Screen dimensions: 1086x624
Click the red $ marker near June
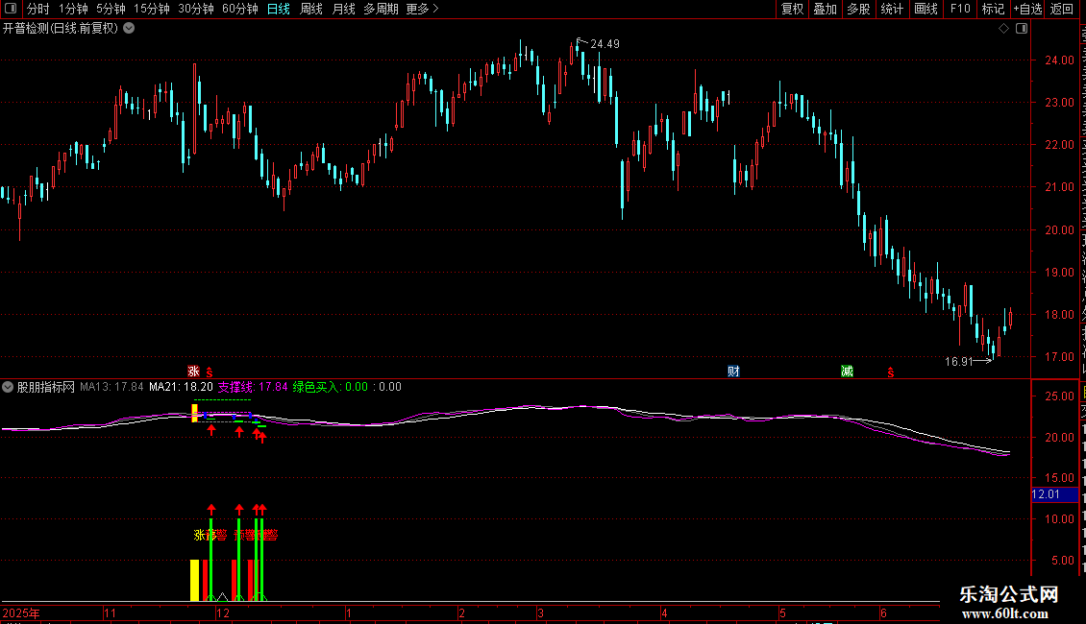coord(891,372)
